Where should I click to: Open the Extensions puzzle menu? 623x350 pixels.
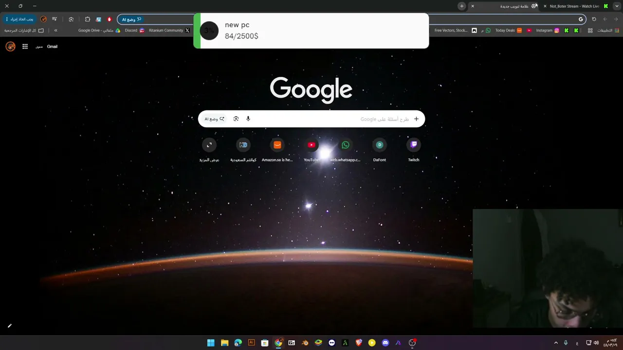pos(88,19)
